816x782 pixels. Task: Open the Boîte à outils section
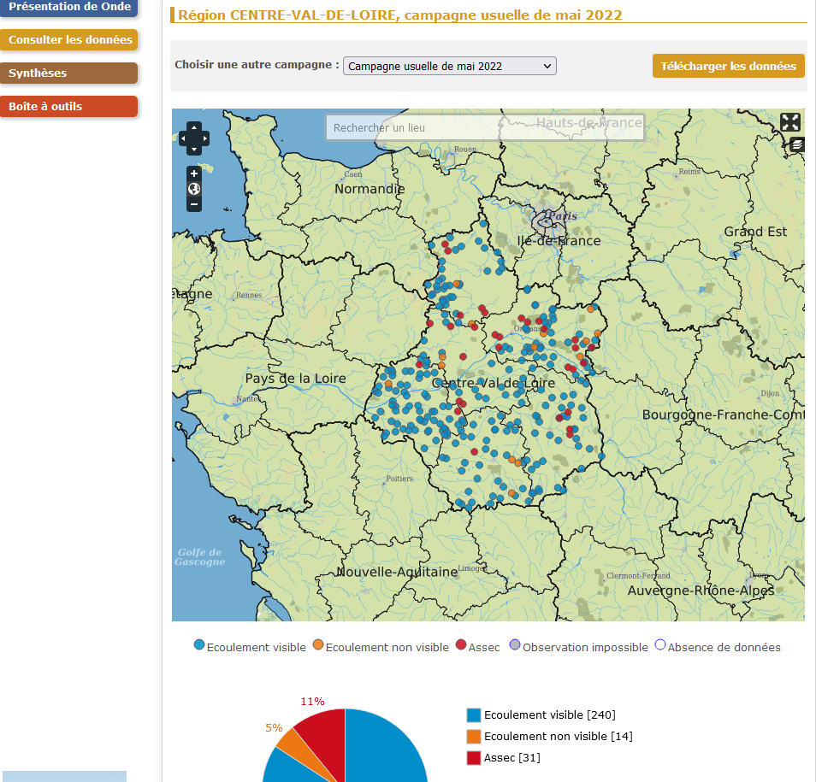point(68,106)
